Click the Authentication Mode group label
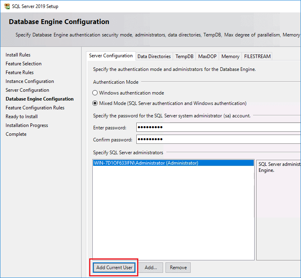Viewport: 301px width, 278px height. point(116,82)
